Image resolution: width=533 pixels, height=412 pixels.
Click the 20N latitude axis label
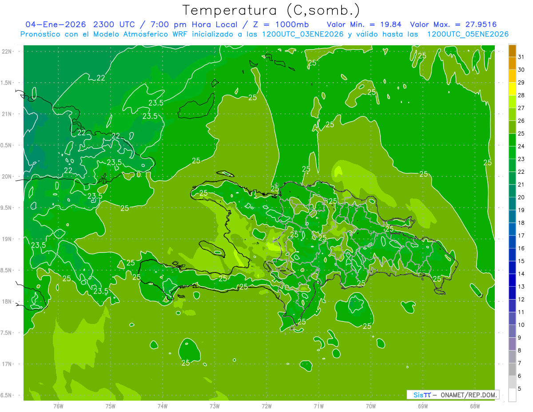click(7, 176)
